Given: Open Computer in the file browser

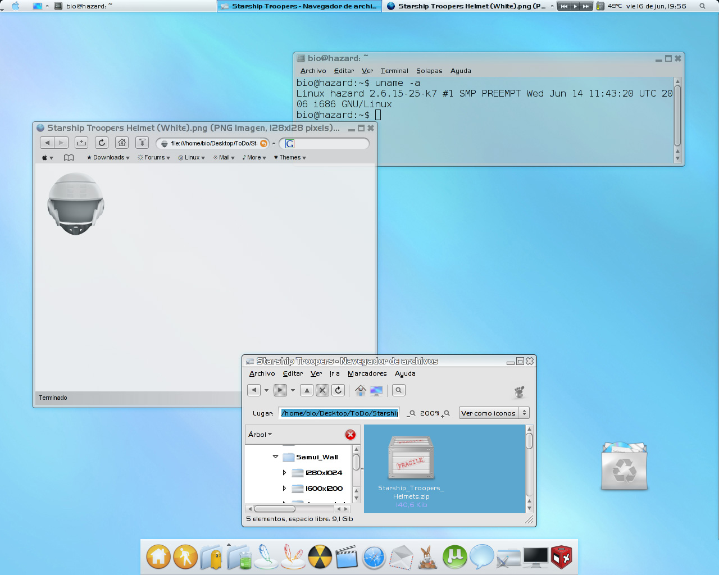Looking at the screenshot, I should coord(376,390).
